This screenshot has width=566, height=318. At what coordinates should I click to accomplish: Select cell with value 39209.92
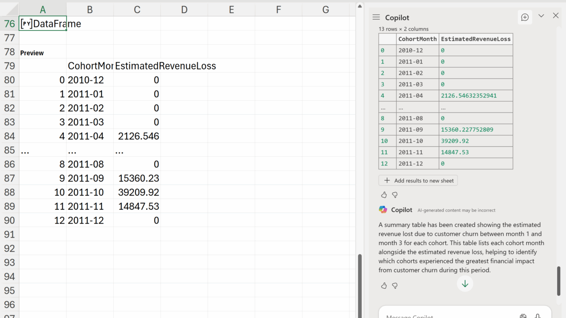pyautogui.click(x=137, y=193)
